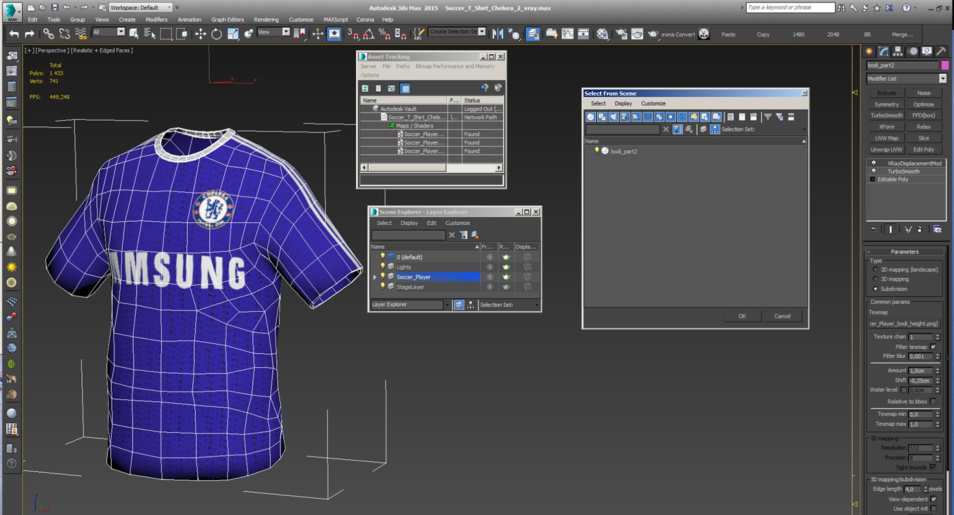Click the Unwrap UVW modifier button
This screenshot has height=515, width=954.
[886, 149]
